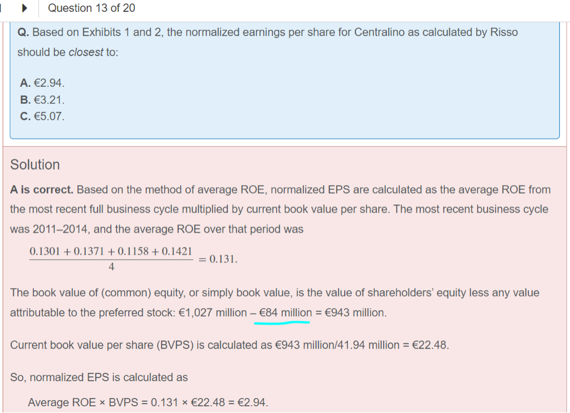
Task: Click the bold "A is correct." text
Action: (42, 190)
